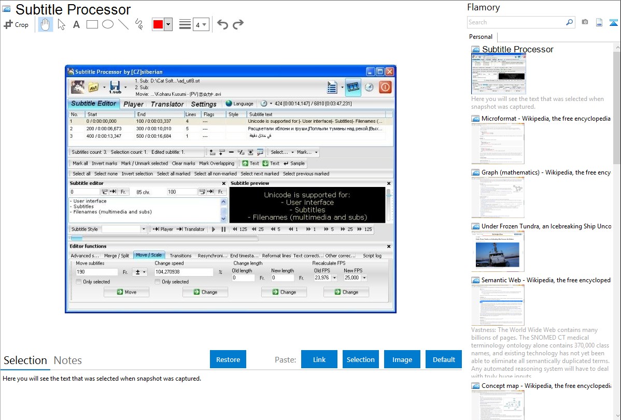The image size is (621, 420).
Task: Click the Default paste button
Action: 444,359
